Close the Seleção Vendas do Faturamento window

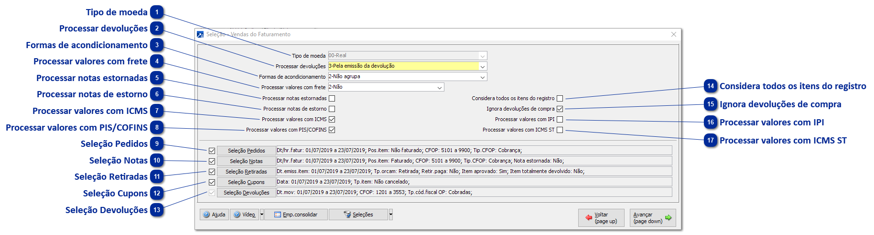pos(674,34)
